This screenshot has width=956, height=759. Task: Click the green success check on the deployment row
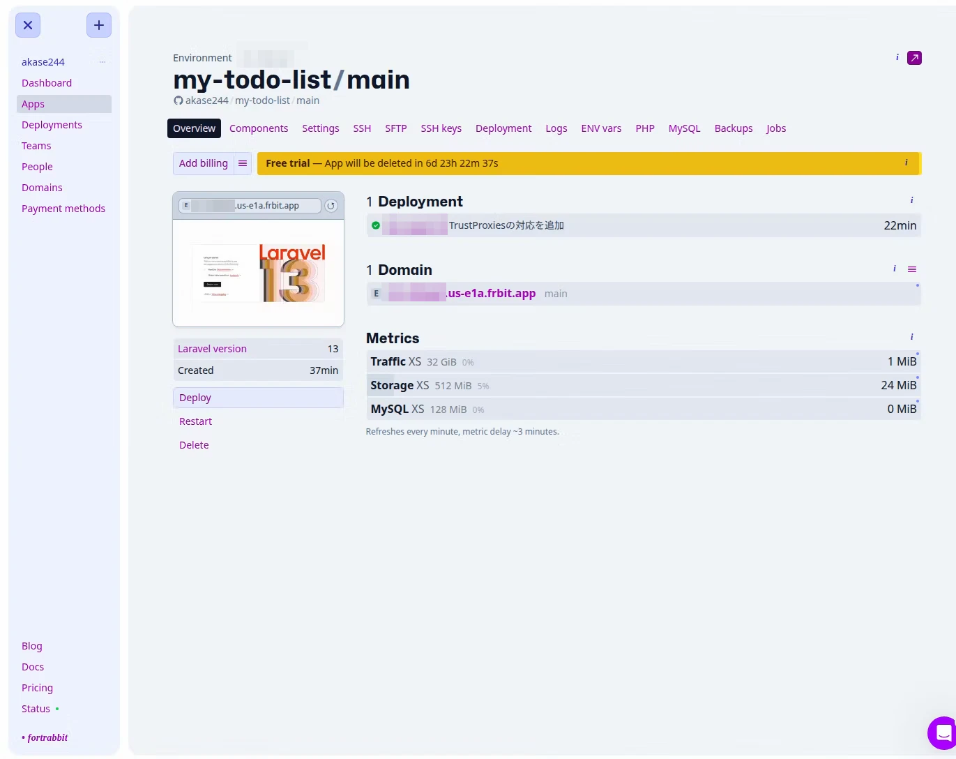pyautogui.click(x=376, y=225)
